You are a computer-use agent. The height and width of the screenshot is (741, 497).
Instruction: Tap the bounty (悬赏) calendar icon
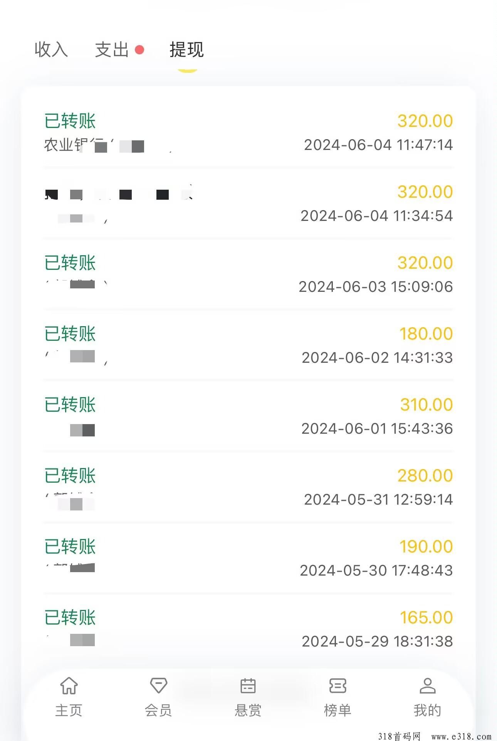[248, 686]
